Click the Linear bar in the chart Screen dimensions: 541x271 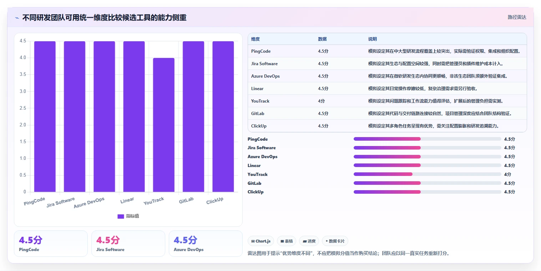pos(134,116)
